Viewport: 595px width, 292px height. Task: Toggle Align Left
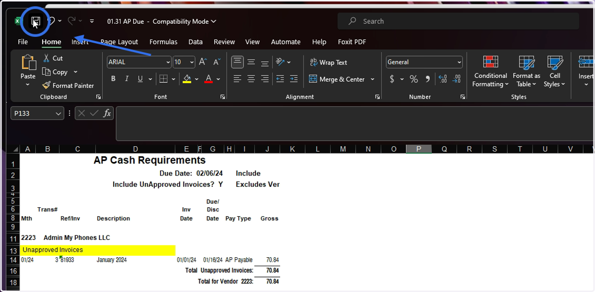[238, 79]
